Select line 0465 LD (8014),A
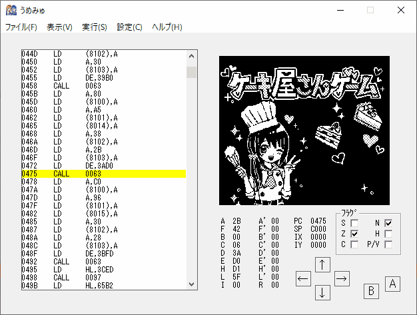This screenshot has height=315, width=417. (x=104, y=126)
